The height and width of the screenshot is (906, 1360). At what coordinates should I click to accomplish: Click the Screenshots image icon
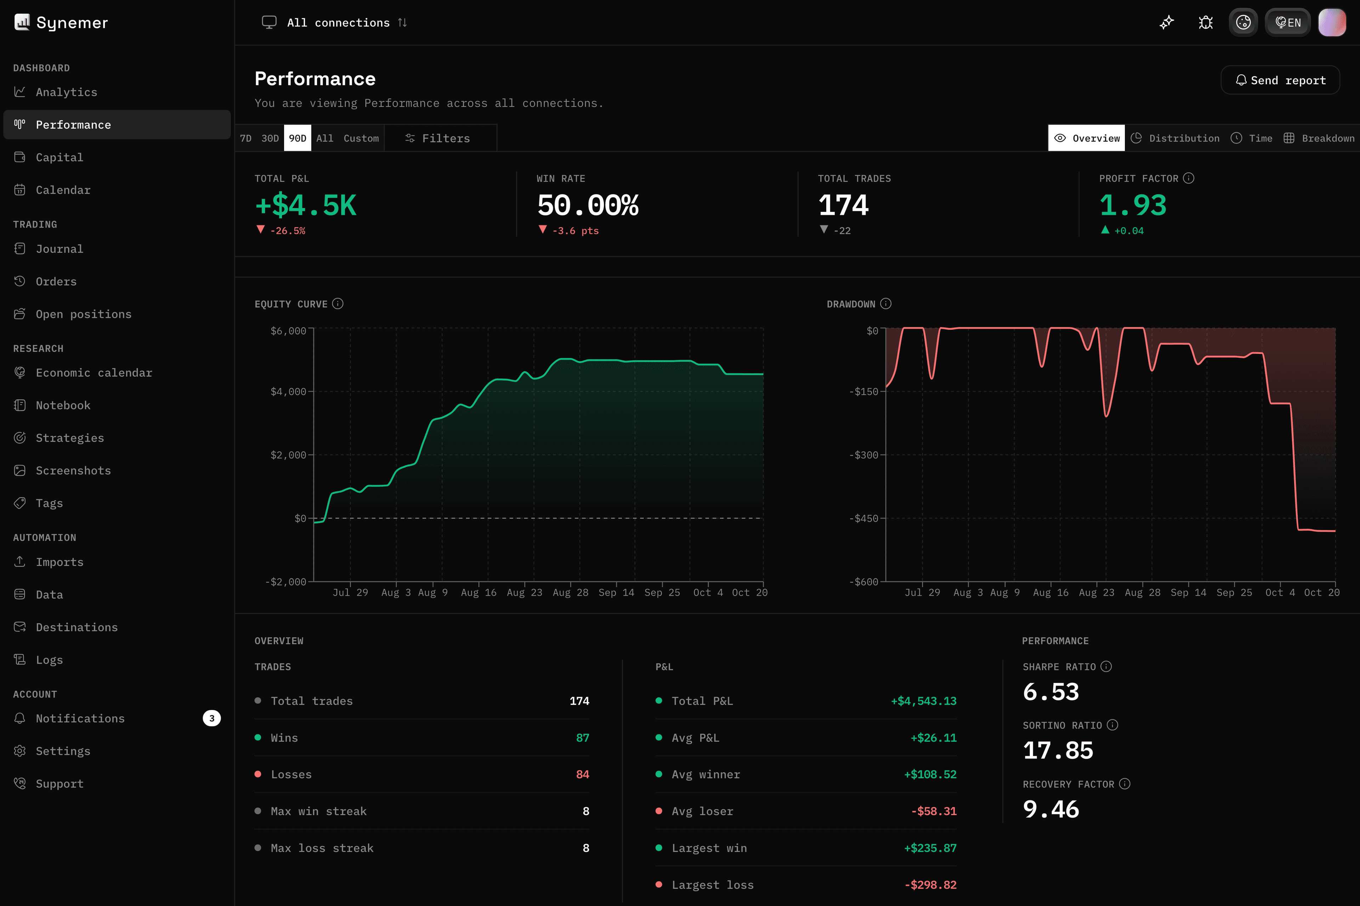point(20,470)
